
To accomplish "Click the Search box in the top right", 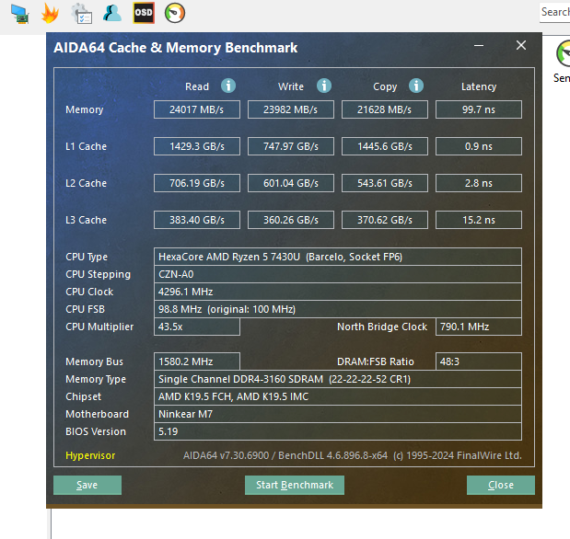I will pos(554,12).
